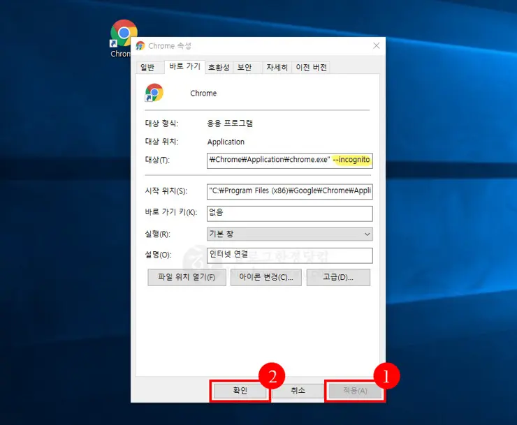The width and height of the screenshot is (517, 425).
Task: Click the 대상 형식: label
Action: tap(161, 124)
